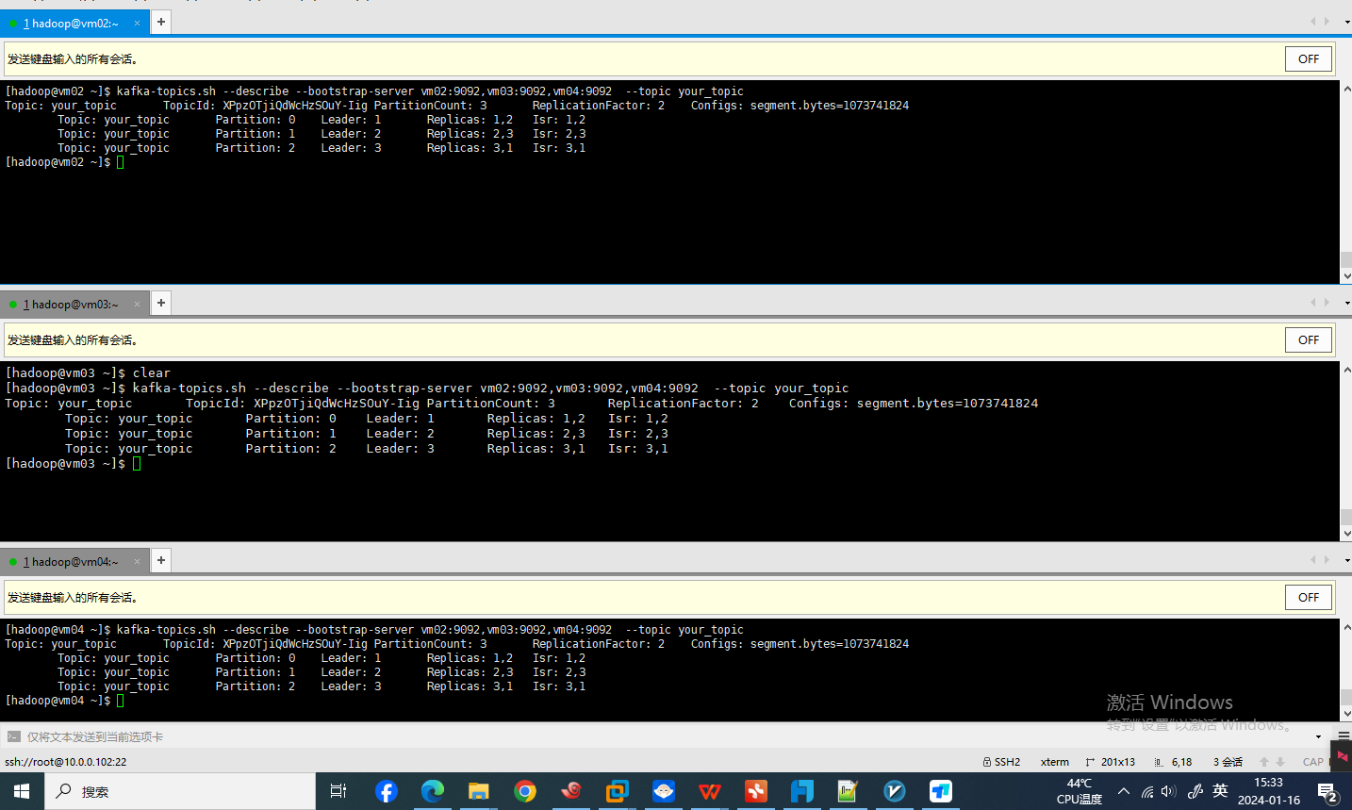Open the blue Facebook-style taskbar icon
Image resolution: width=1352 pixels, height=810 pixels.
pos(386,791)
